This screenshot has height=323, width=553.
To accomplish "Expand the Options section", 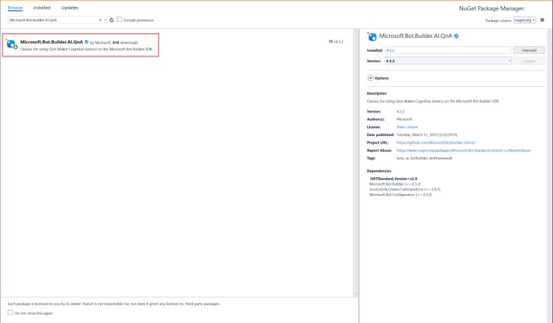I will click(371, 78).
